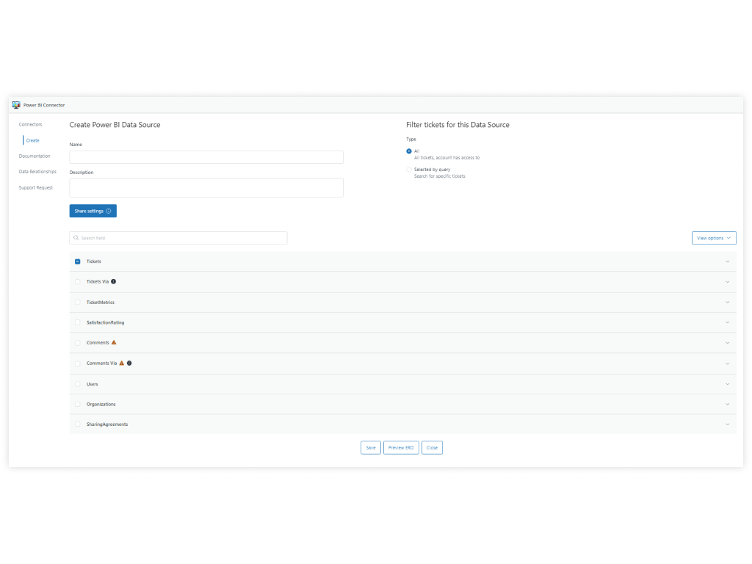
Task: Select the Selected by query radio button
Action: (409, 169)
